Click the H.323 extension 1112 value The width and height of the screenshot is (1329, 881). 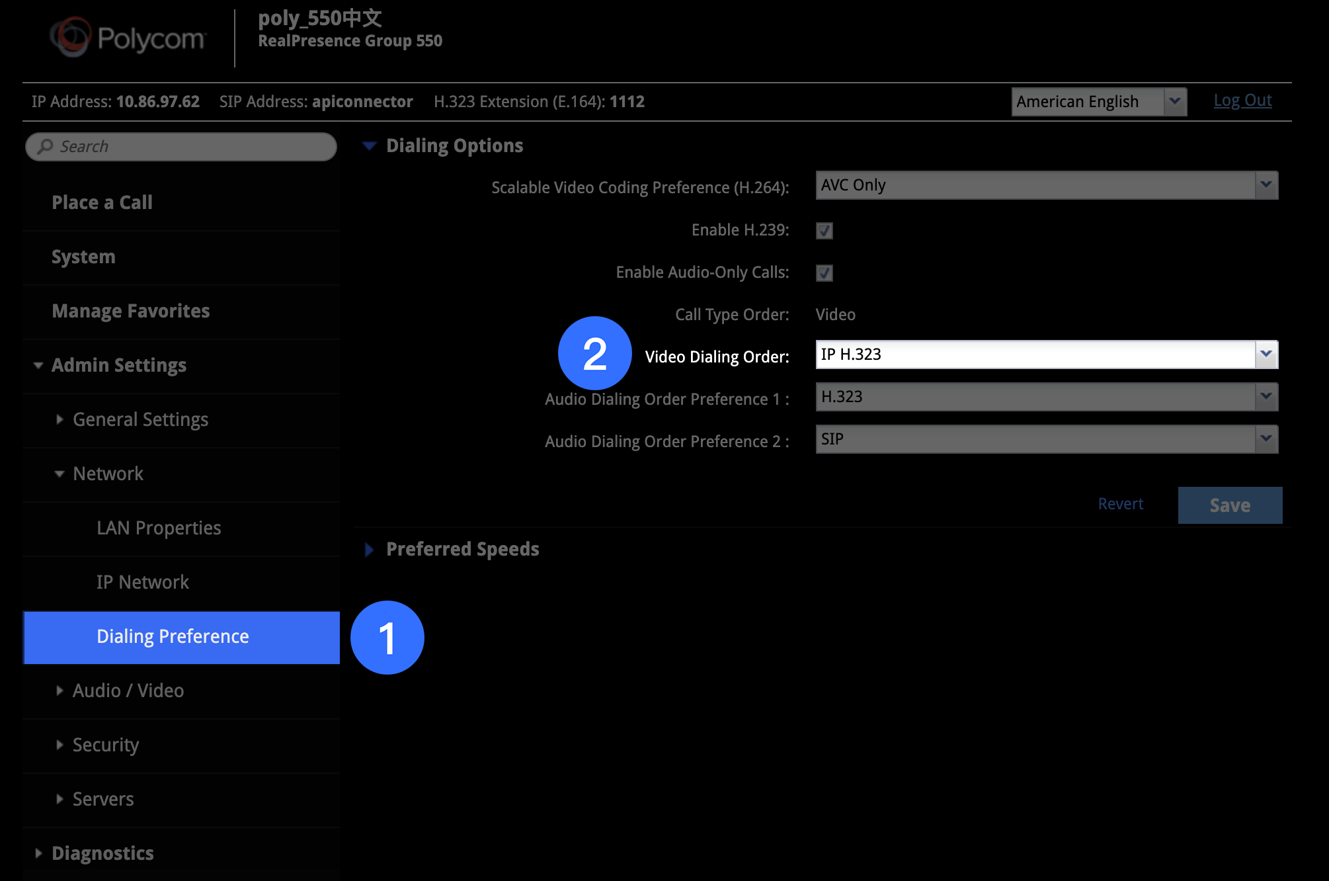627,102
